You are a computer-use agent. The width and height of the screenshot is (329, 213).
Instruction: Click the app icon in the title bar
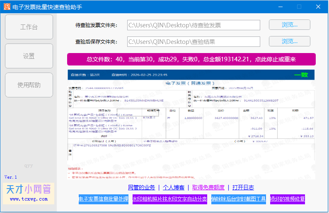[6, 7]
